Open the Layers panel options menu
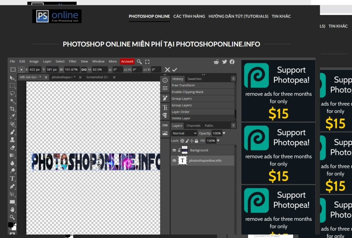Viewport: 352px width, 238px height. tap(233, 125)
